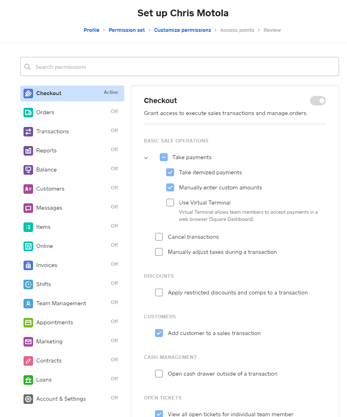
Task: Click the Account & Settings gear icon
Action: (x=28, y=399)
